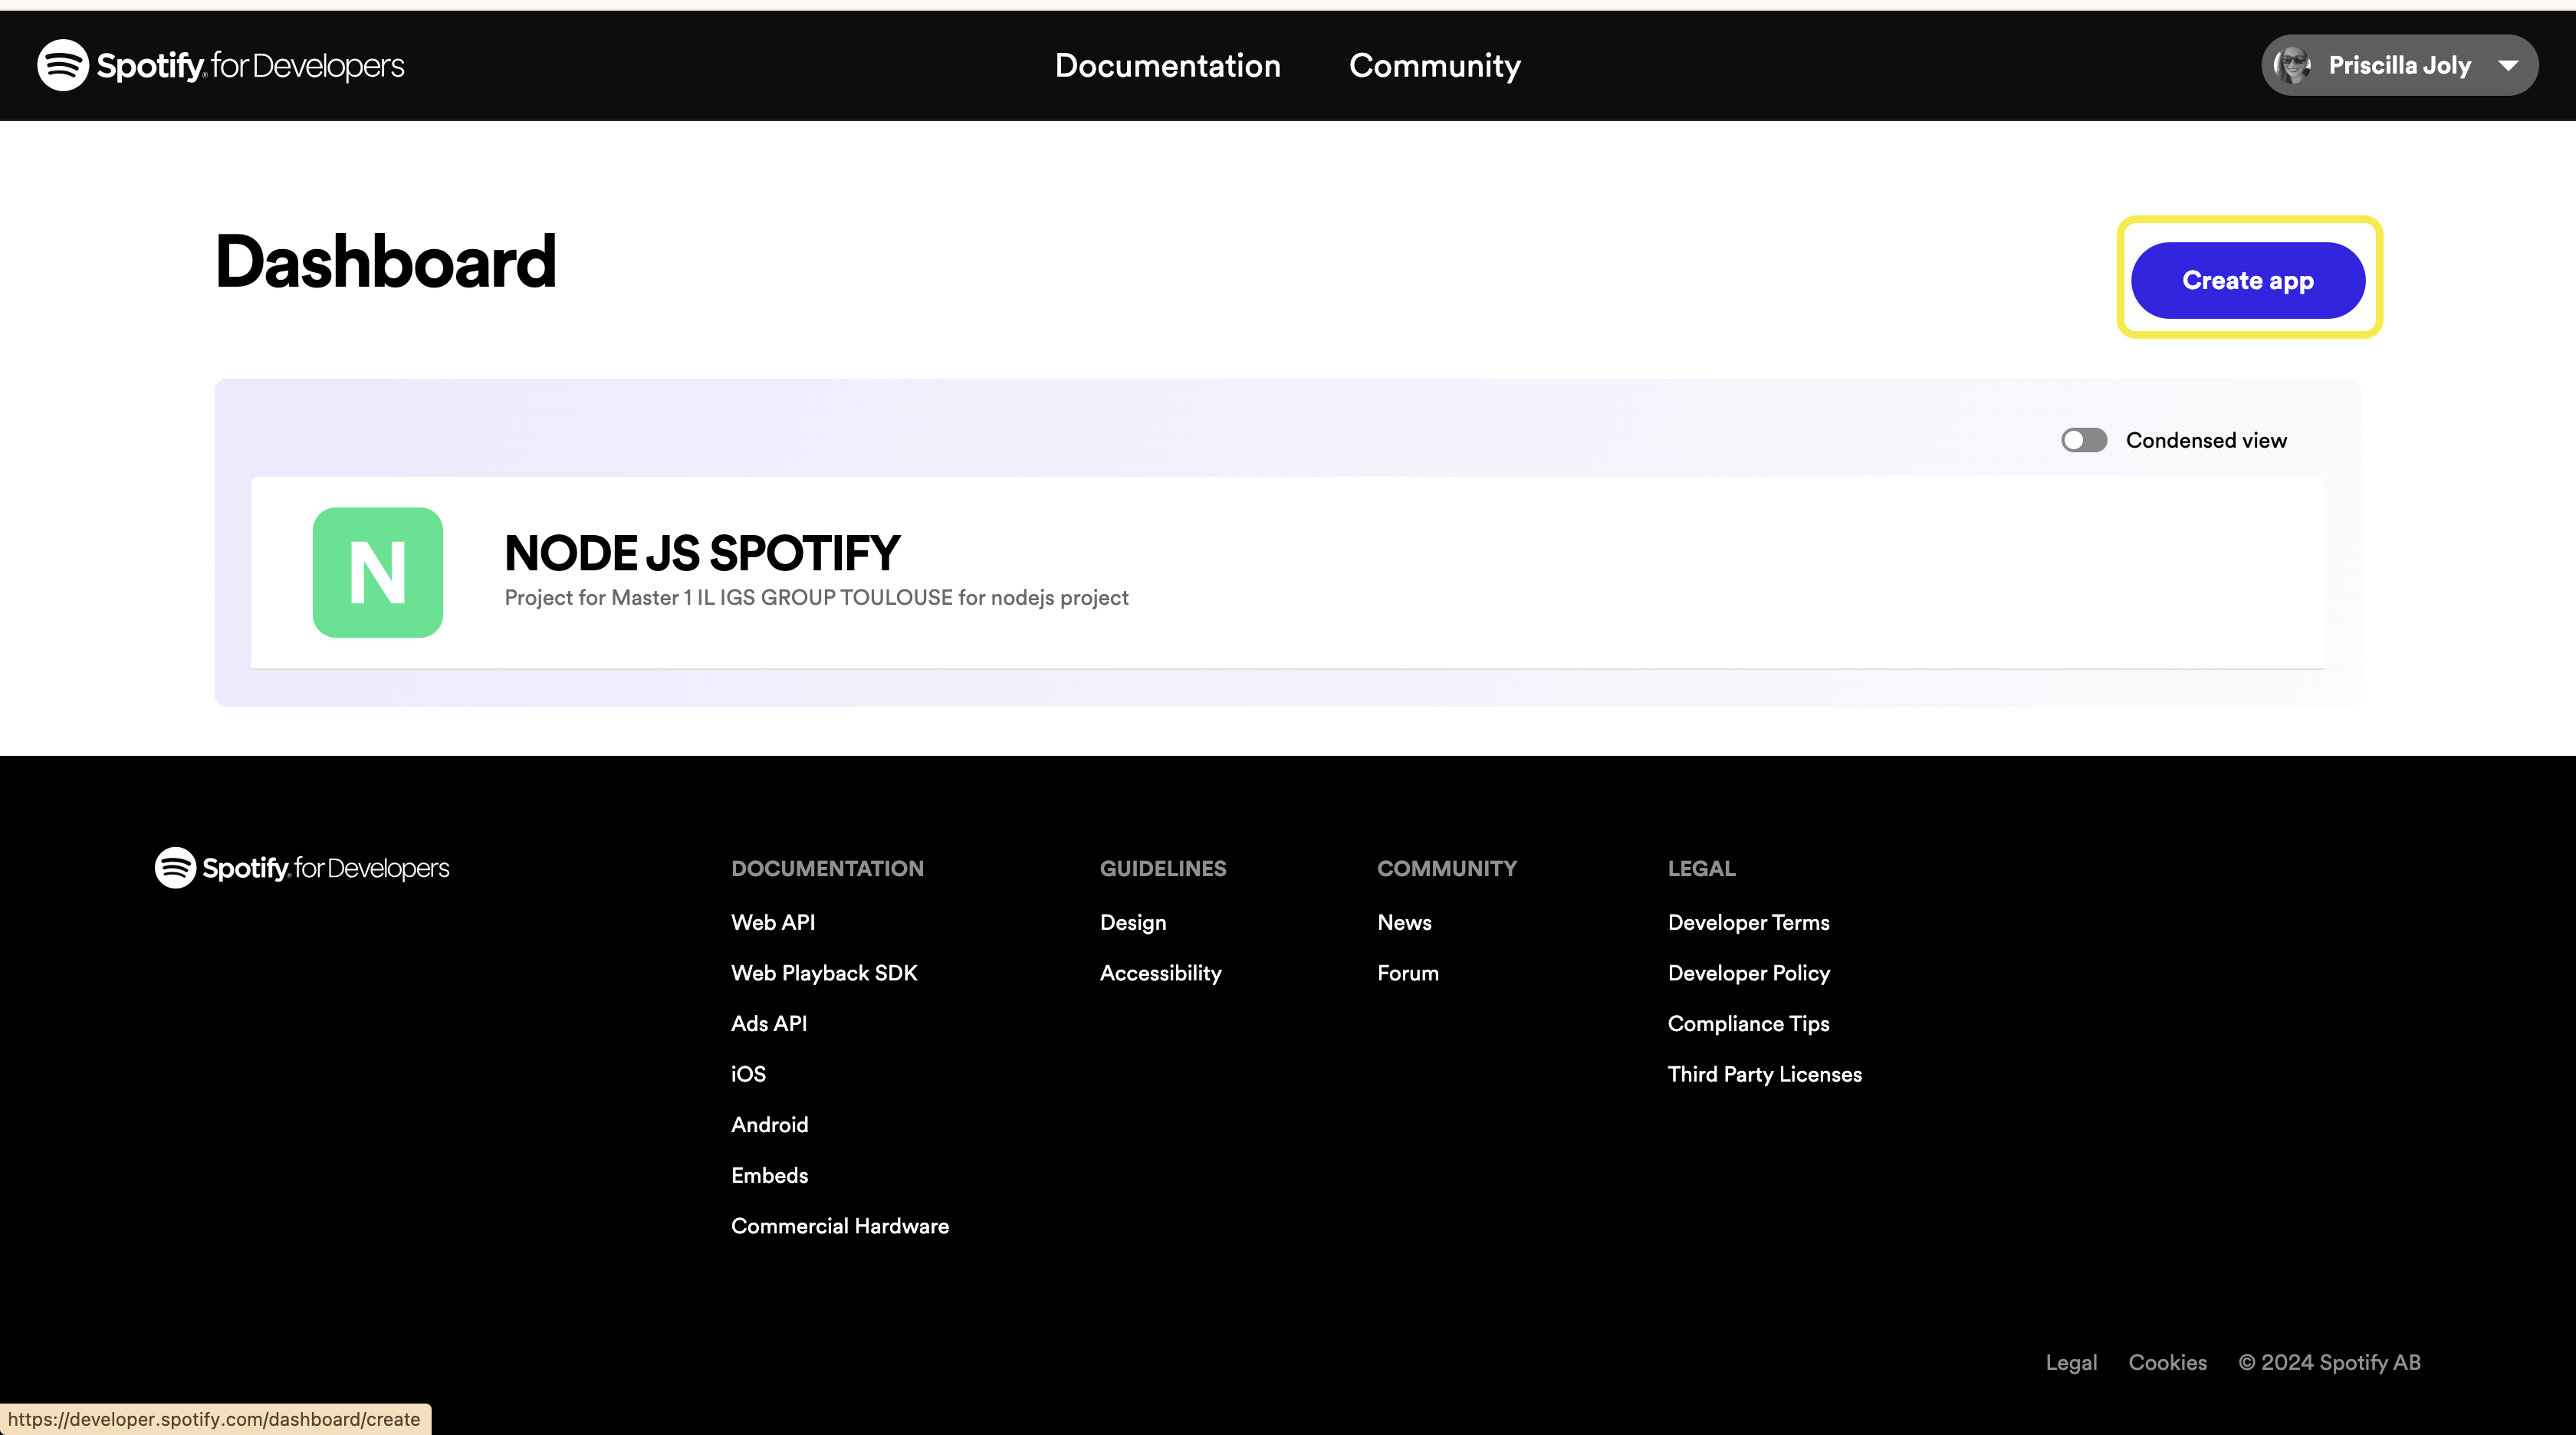The width and height of the screenshot is (2576, 1435).
Task: Open the Design guidelines link
Action: pos(1132,922)
